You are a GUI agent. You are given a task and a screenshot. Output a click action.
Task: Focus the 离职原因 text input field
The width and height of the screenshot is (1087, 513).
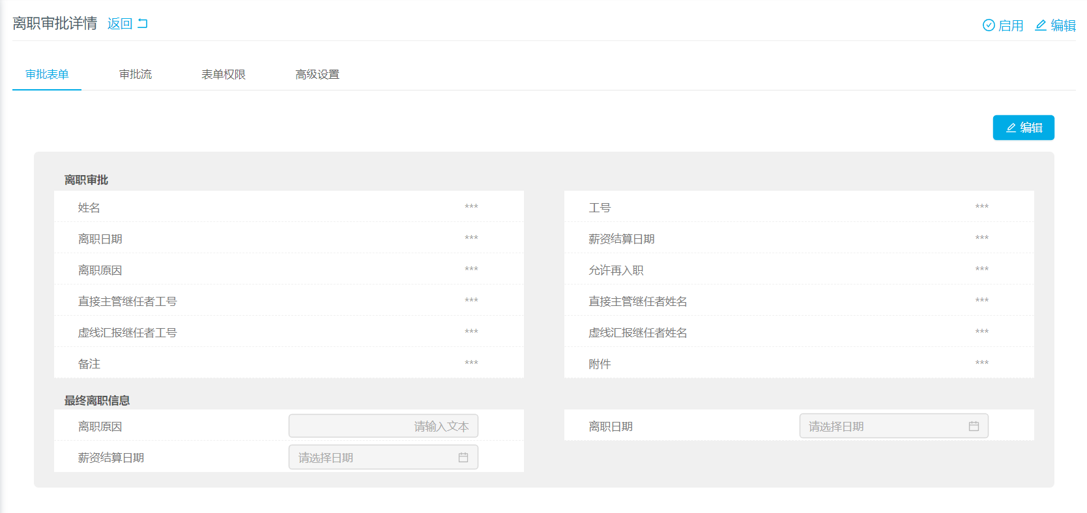[383, 426]
